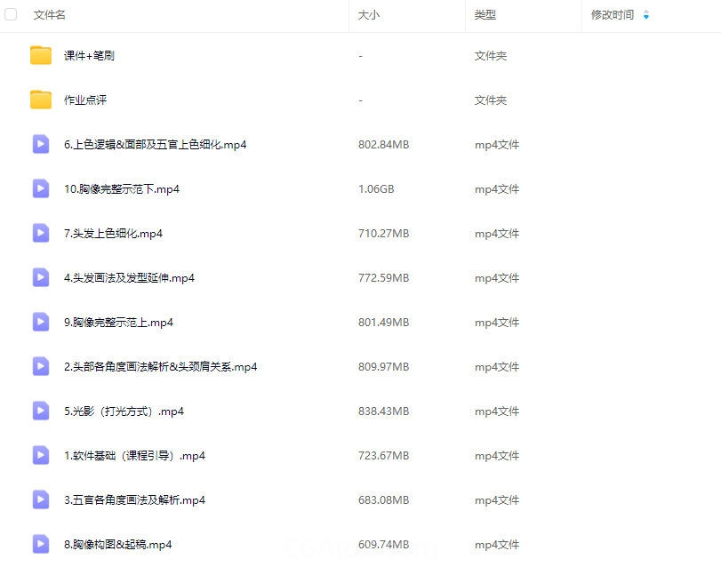721x575 pixels.
Task: Click video icon for 4.头发画法及发型延伸.mp4
Action: point(41,277)
